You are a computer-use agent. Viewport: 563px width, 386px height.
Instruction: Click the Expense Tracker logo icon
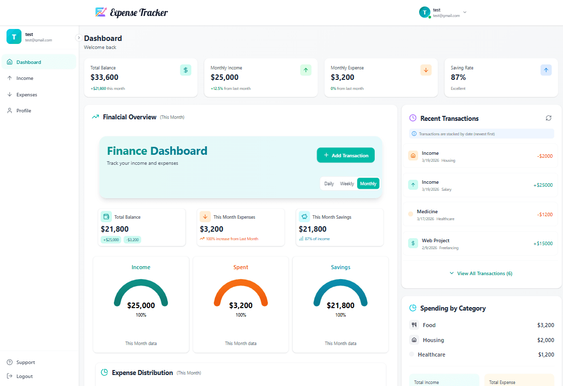click(101, 12)
